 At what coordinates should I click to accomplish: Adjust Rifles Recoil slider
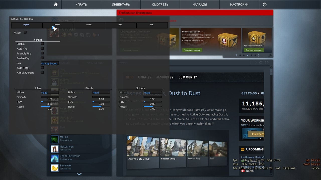50,106
